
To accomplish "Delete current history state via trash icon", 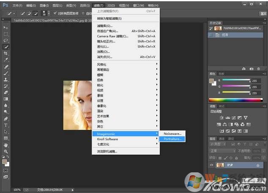I will point(260,68).
